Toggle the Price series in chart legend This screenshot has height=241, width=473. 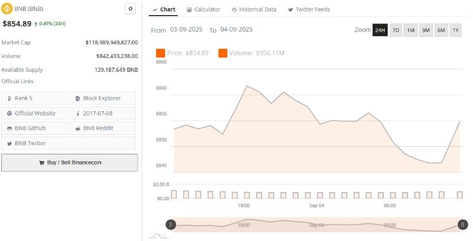tap(183, 53)
